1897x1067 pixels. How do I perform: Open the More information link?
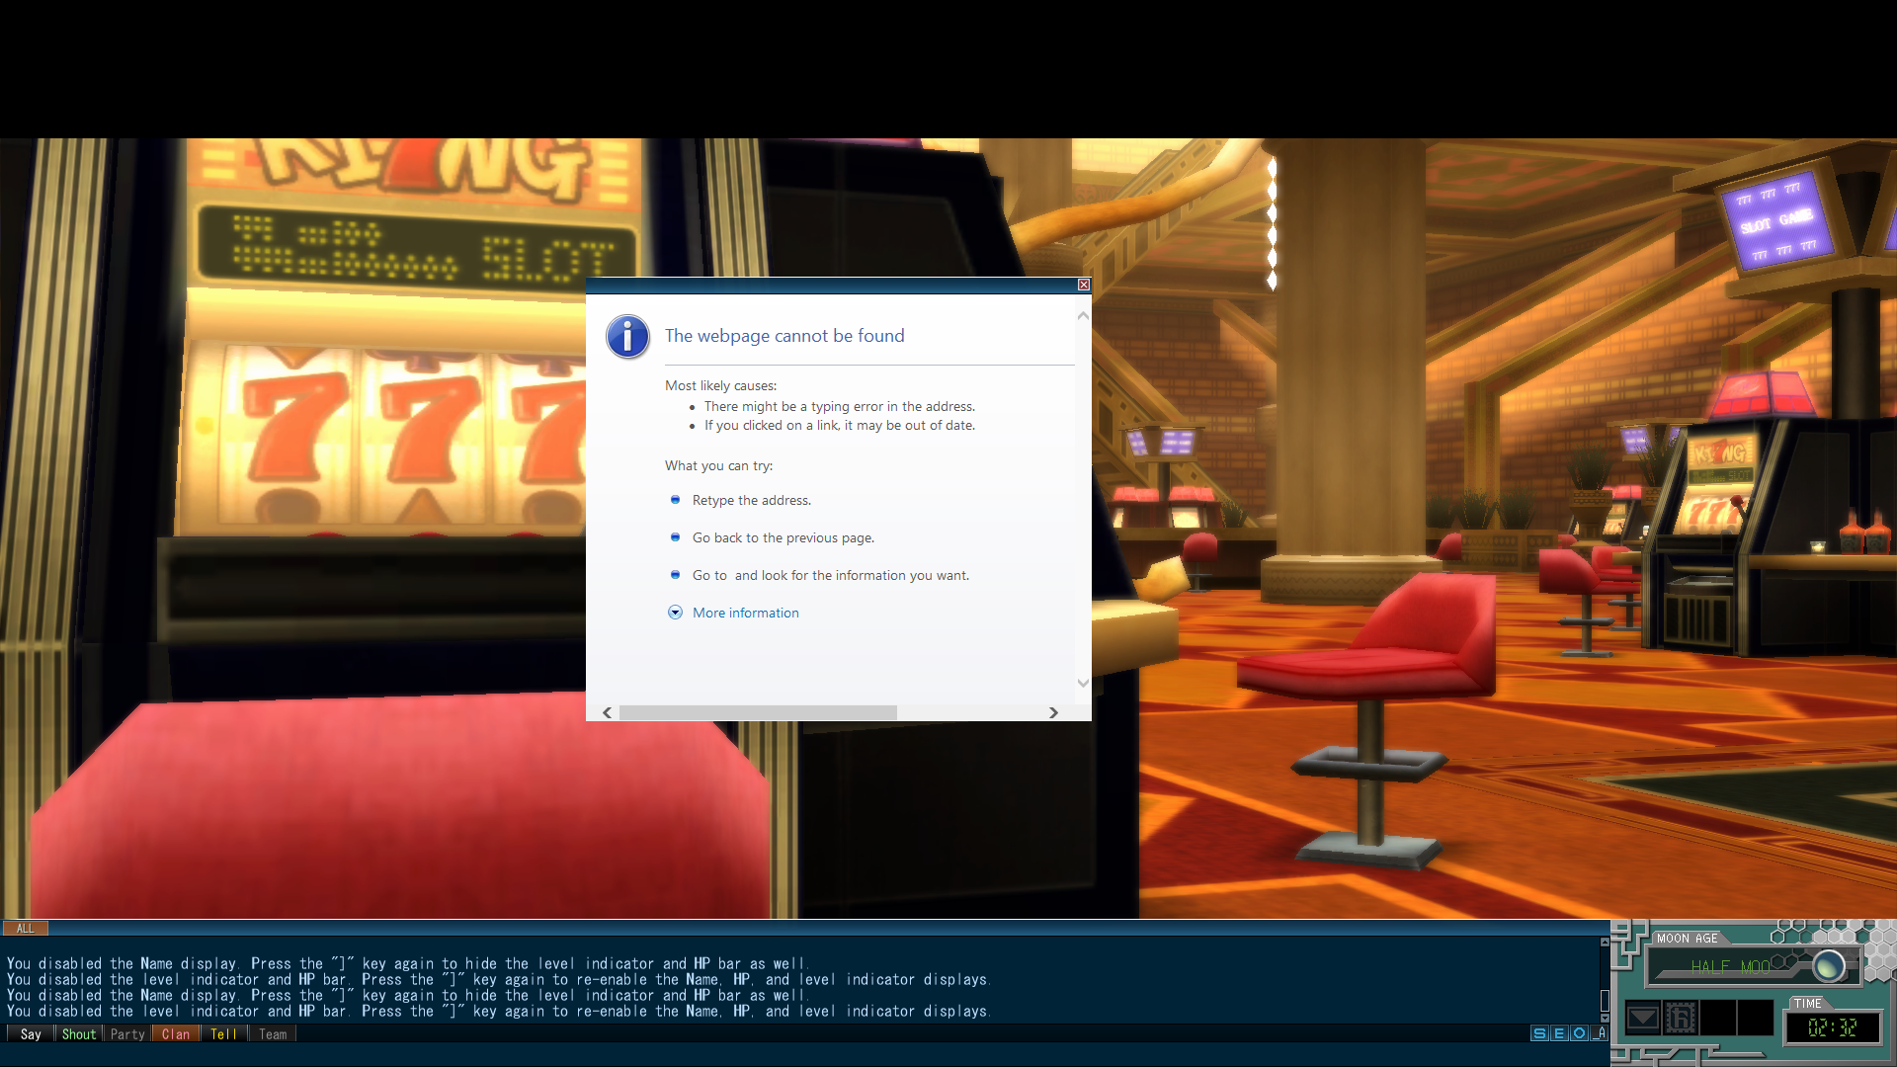745,613
